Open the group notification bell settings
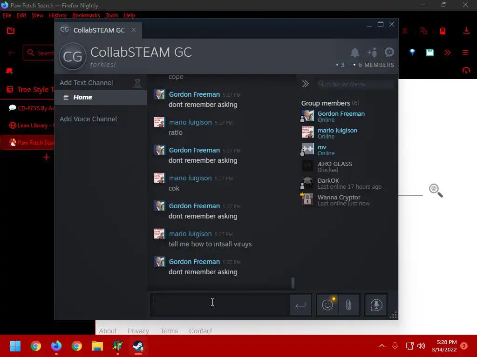Image resolution: width=477 pixels, height=357 pixels. (354, 53)
